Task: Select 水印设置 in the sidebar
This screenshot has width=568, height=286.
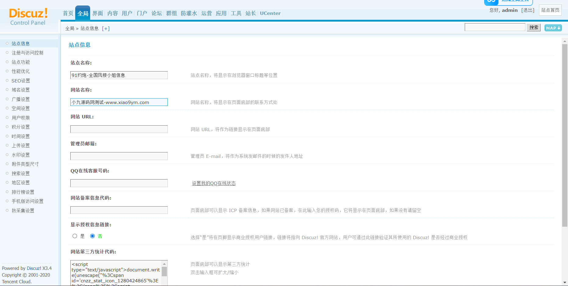Action: (x=21, y=155)
